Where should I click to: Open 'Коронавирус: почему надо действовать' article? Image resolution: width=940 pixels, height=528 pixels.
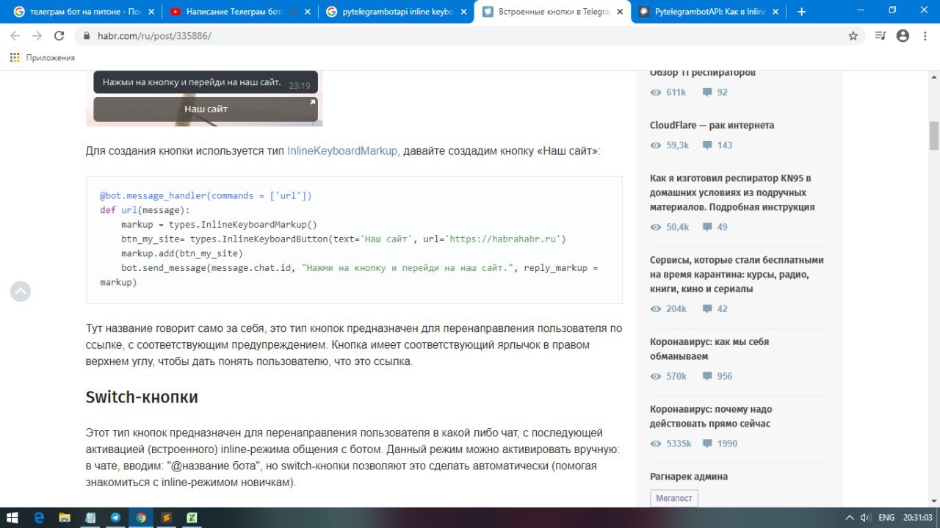coord(711,416)
